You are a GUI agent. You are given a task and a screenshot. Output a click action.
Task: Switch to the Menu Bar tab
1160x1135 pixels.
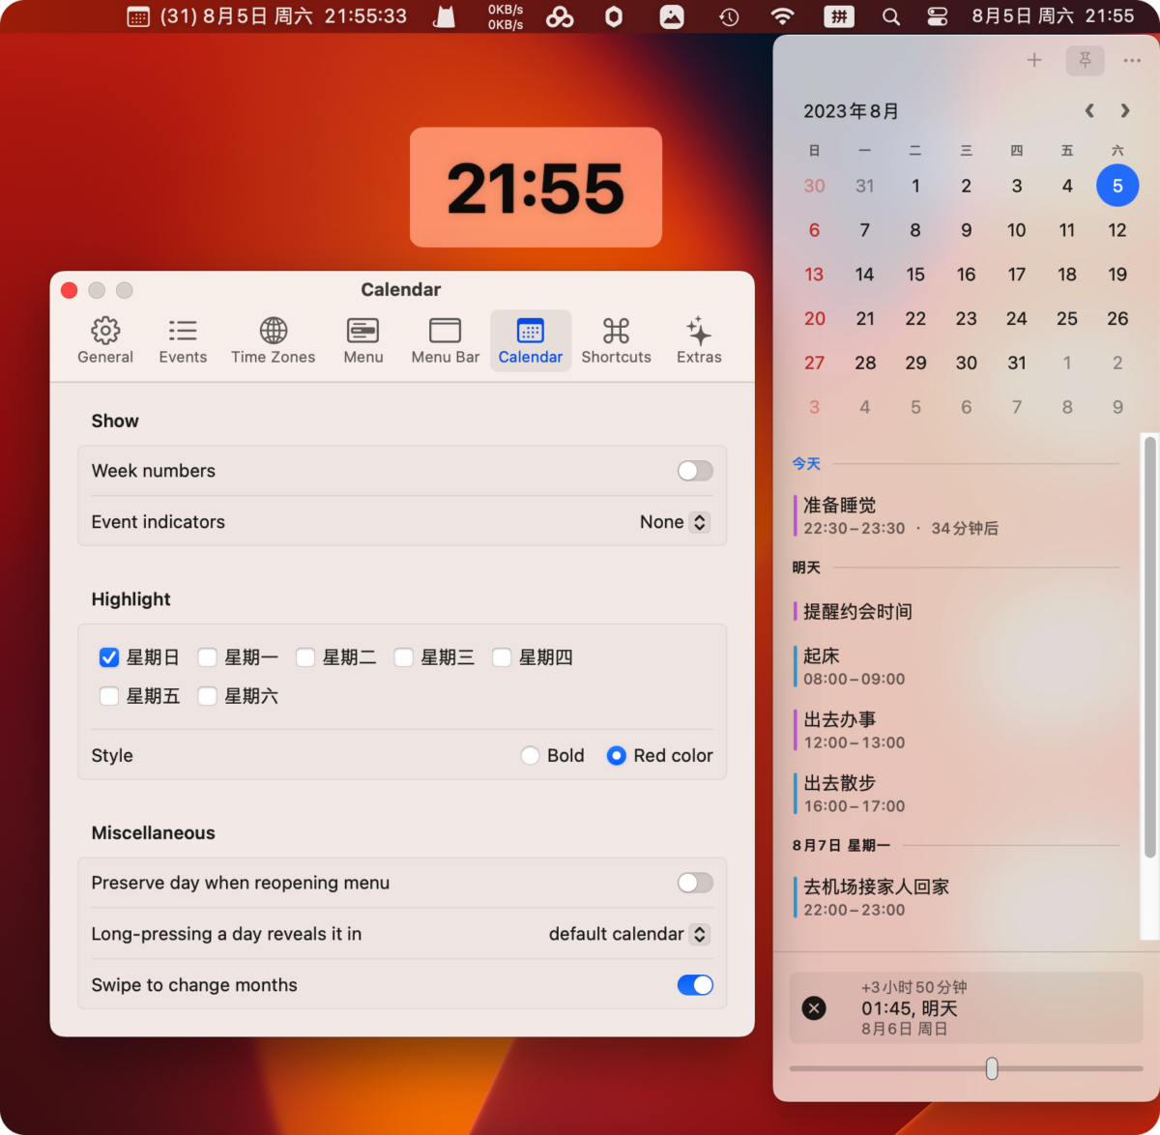446,340
